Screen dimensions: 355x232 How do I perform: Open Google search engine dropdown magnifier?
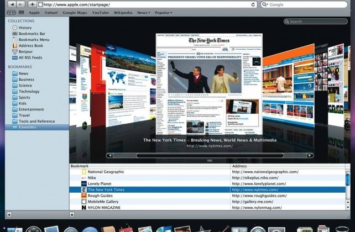click(x=265, y=4)
